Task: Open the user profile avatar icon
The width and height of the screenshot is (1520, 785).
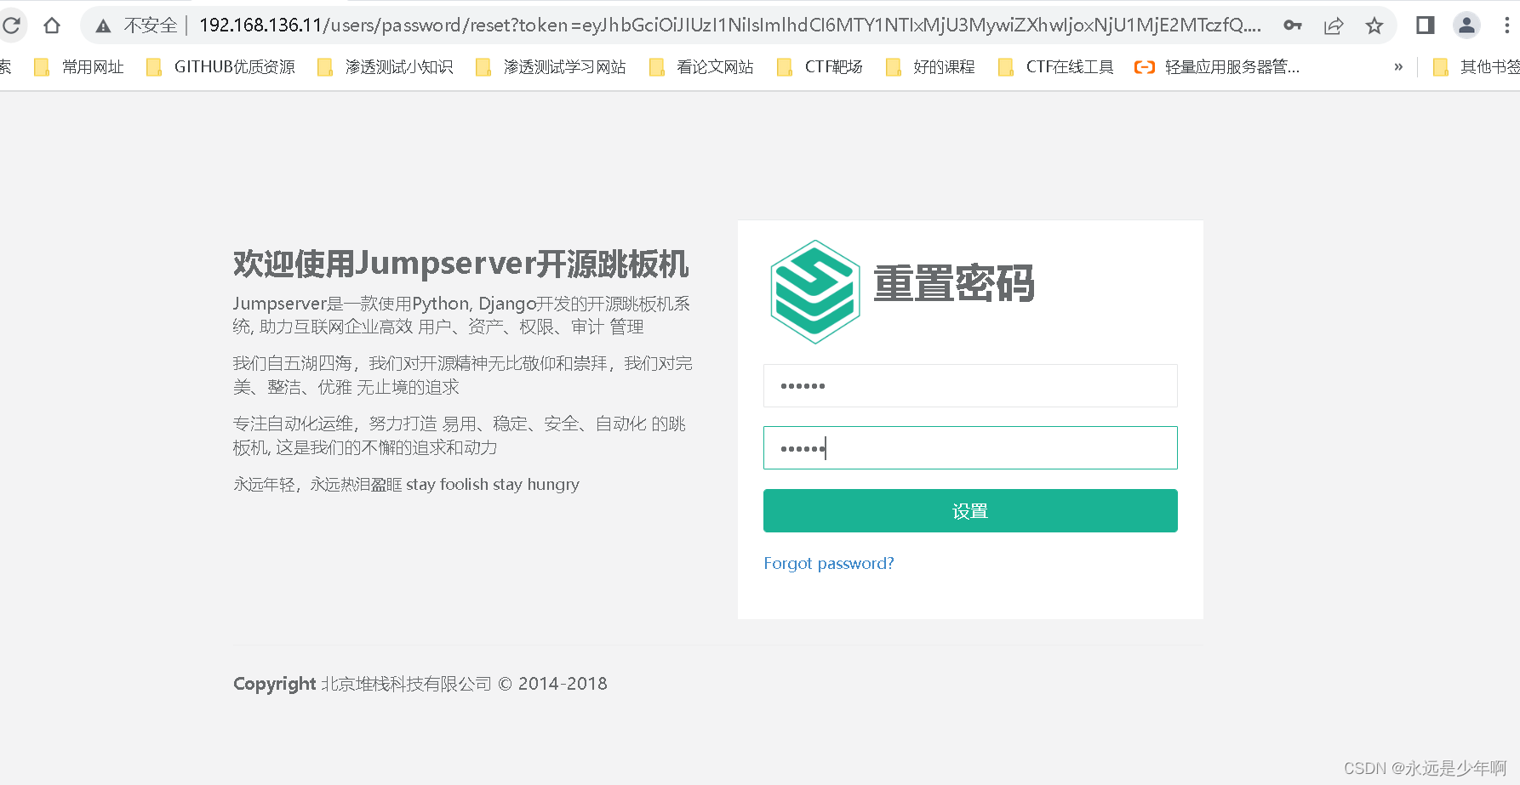Action: (x=1466, y=26)
